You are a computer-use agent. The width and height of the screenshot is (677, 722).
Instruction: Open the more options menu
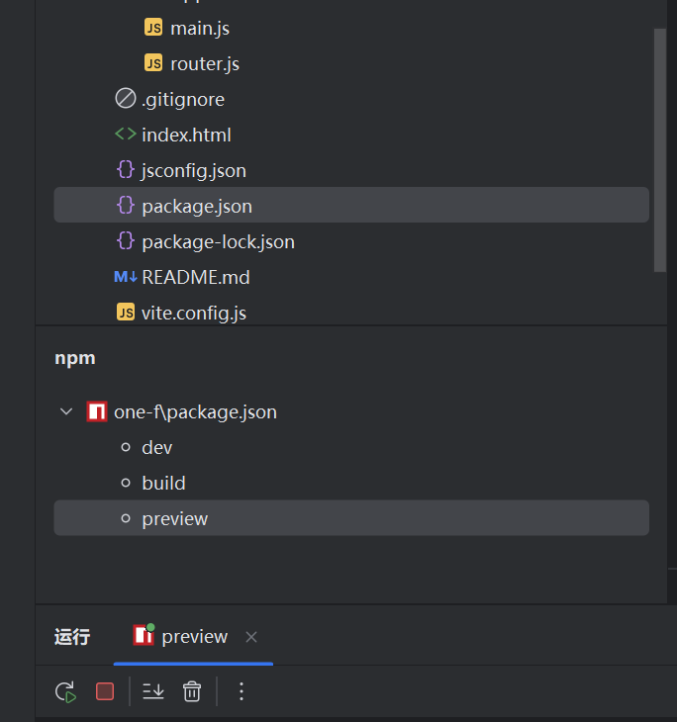242,692
